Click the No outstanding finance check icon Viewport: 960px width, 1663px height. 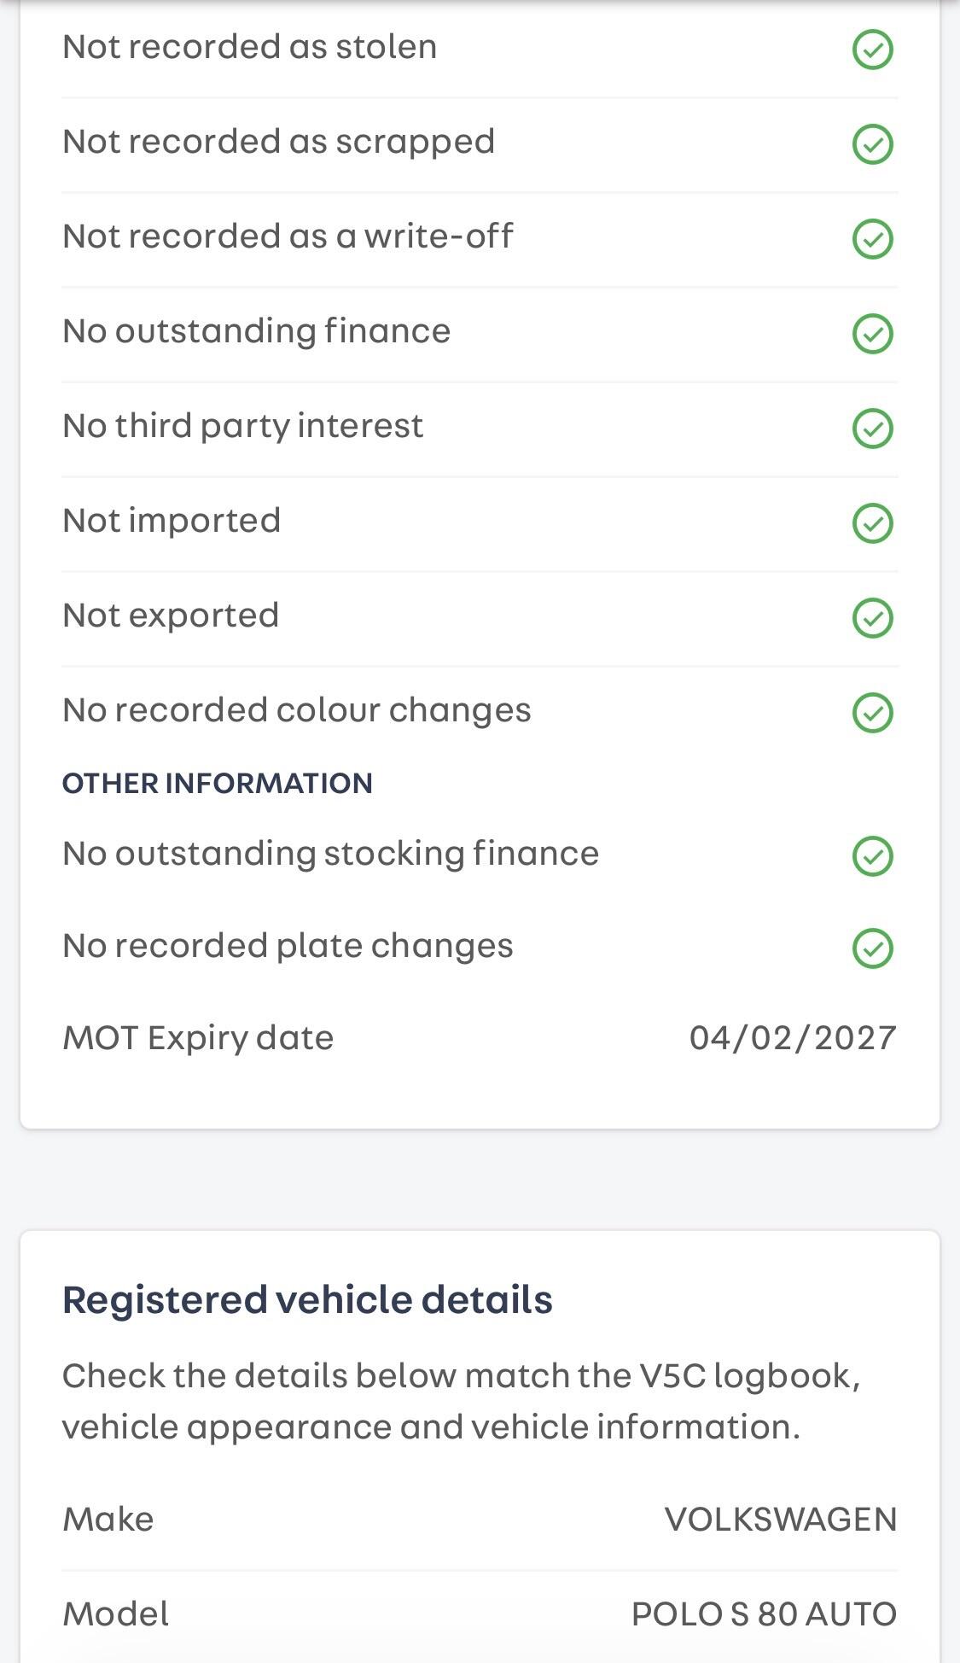[x=872, y=334]
